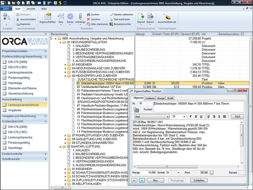The image size is (253, 190).
Task: Click the open folder icon in the quick access bar
Action: 14,3
